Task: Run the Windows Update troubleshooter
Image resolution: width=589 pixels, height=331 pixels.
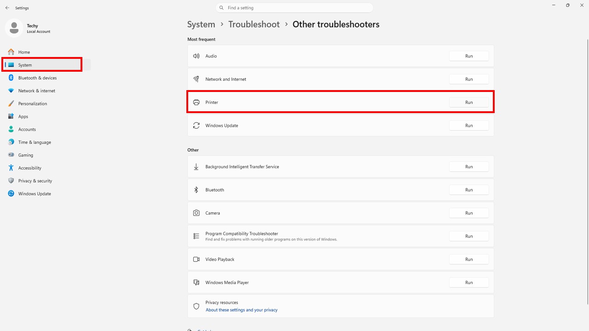Action: (468, 126)
